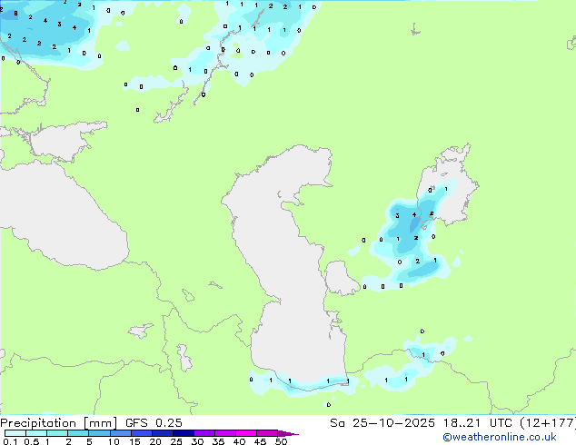This screenshot has height=445, width=576.
Task: Click the legend swatch between 30 and 35
Action: tap(204, 433)
